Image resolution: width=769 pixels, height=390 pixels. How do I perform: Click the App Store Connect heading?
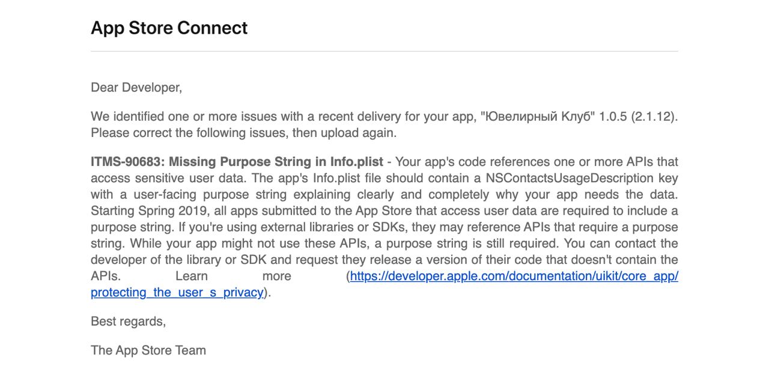point(169,28)
